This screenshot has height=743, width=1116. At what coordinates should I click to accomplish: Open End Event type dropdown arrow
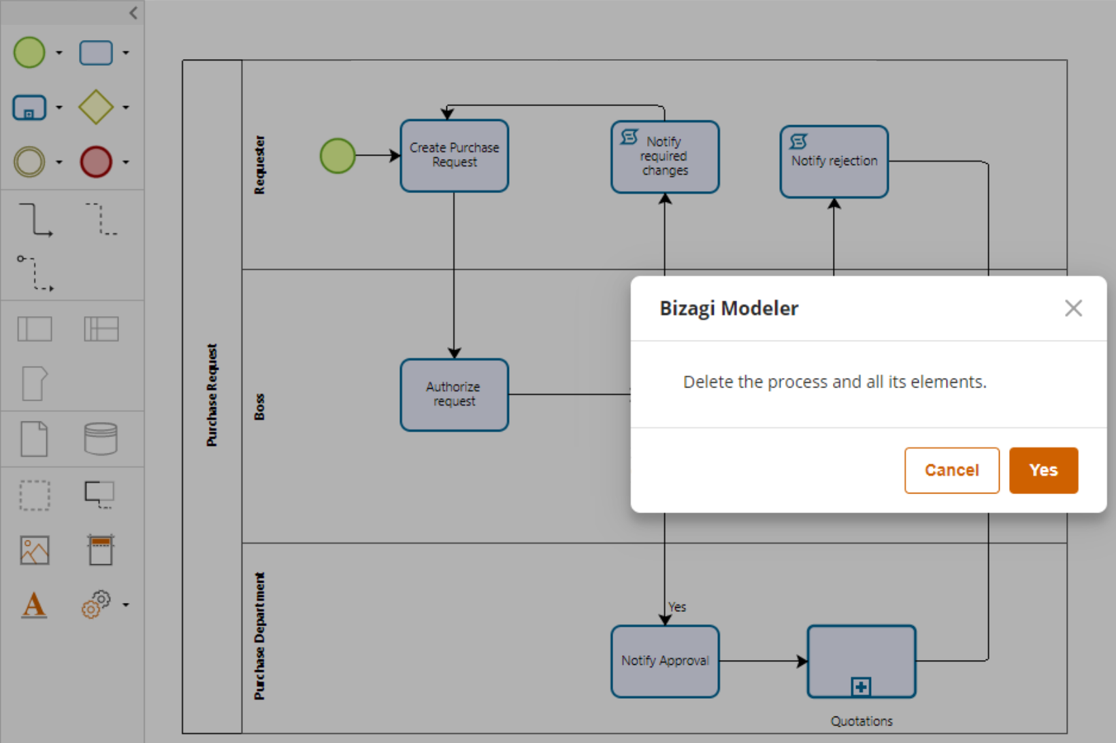point(126,162)
